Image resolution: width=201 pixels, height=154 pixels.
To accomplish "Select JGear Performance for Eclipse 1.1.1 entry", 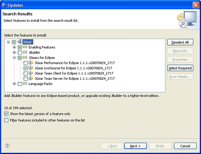I will pos(75,63).
